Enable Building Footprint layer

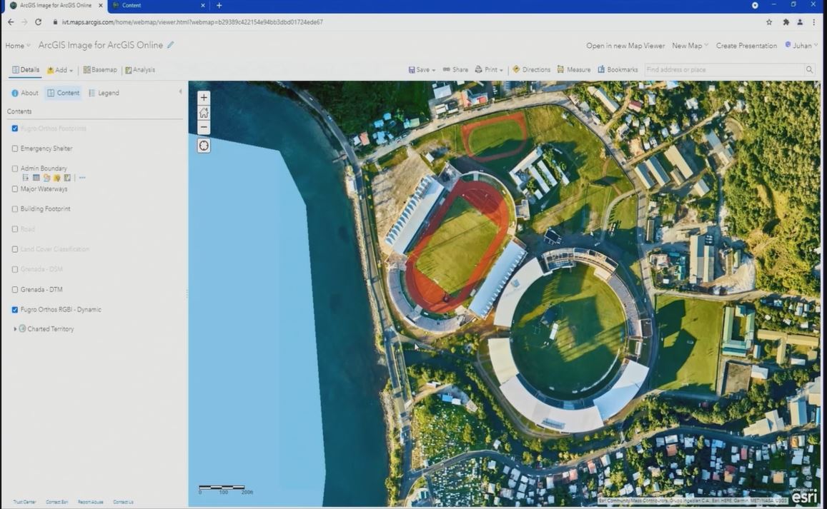click(x=15, y=208)
